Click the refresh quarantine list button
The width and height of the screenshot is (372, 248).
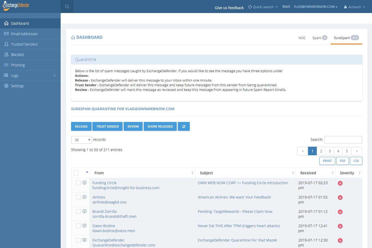tap(184, 126)
